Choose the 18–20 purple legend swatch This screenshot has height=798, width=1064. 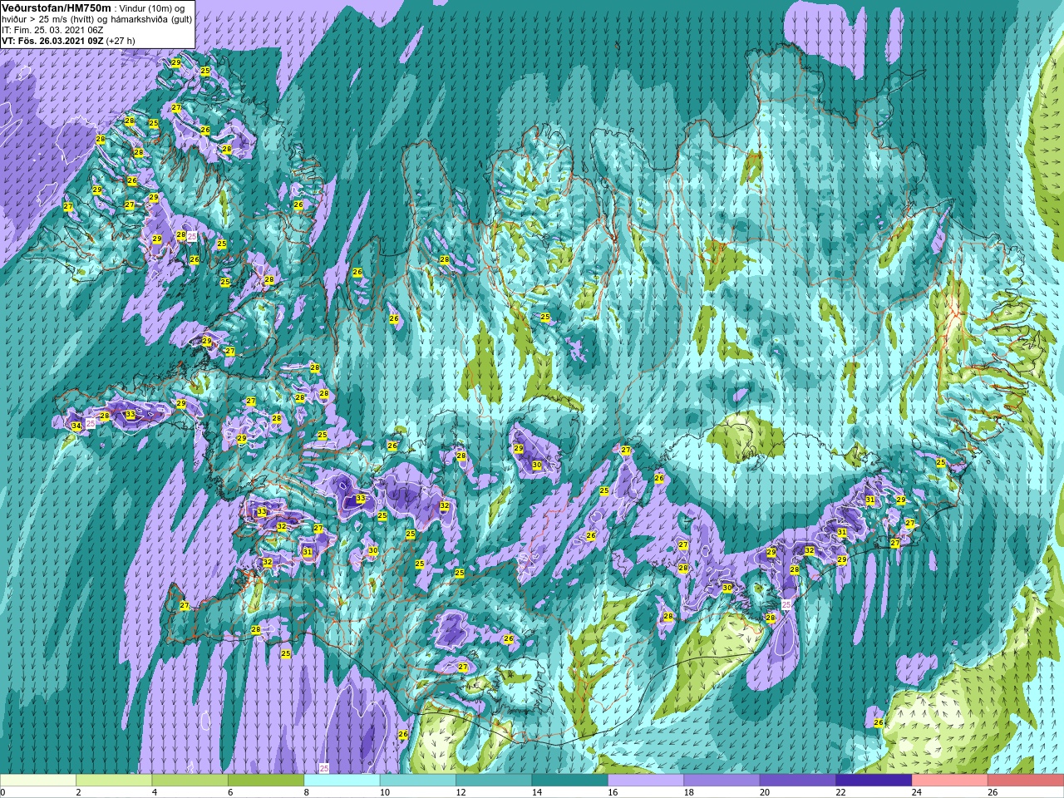click(x=722, y=781)
